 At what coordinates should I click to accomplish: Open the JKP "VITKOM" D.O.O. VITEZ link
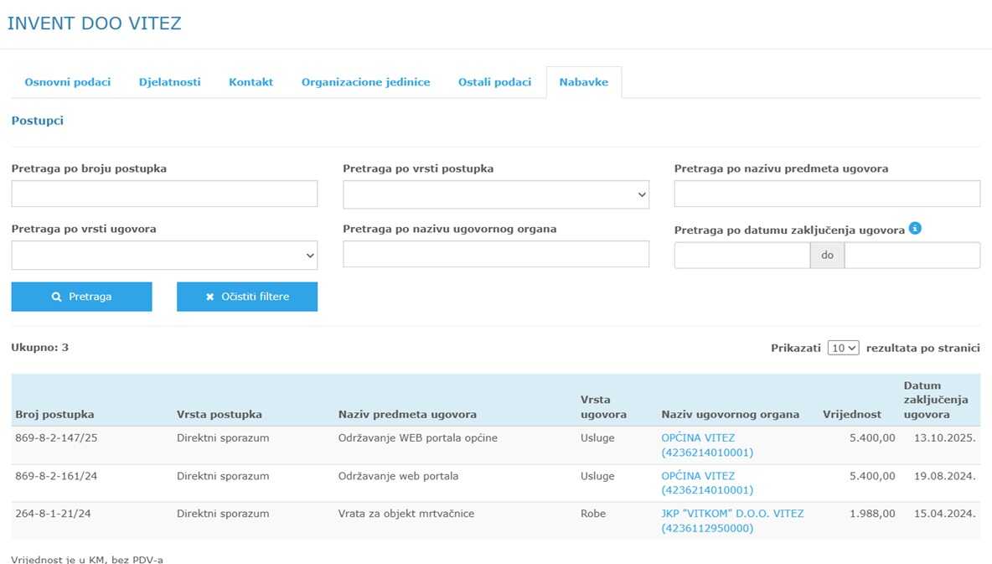point(732,521)
